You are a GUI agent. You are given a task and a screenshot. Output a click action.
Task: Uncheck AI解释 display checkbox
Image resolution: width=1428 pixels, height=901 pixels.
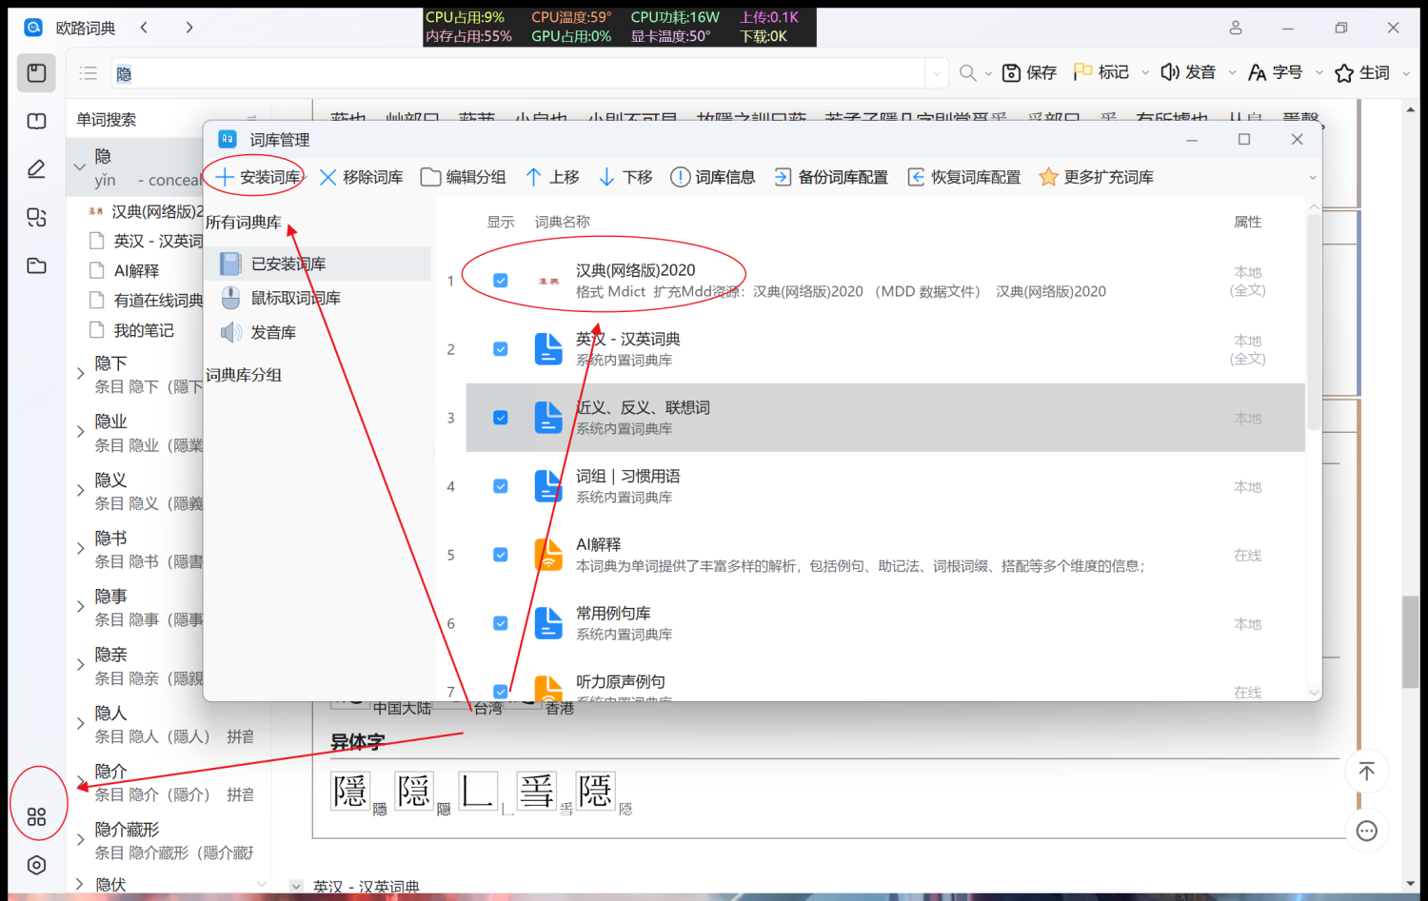pyautogui.click(x=501, y=555)
